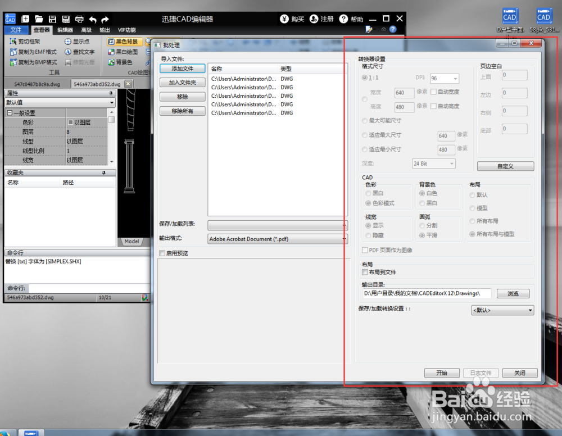Open the VIP功能 ribbon tab

click(x=127, y=30)
